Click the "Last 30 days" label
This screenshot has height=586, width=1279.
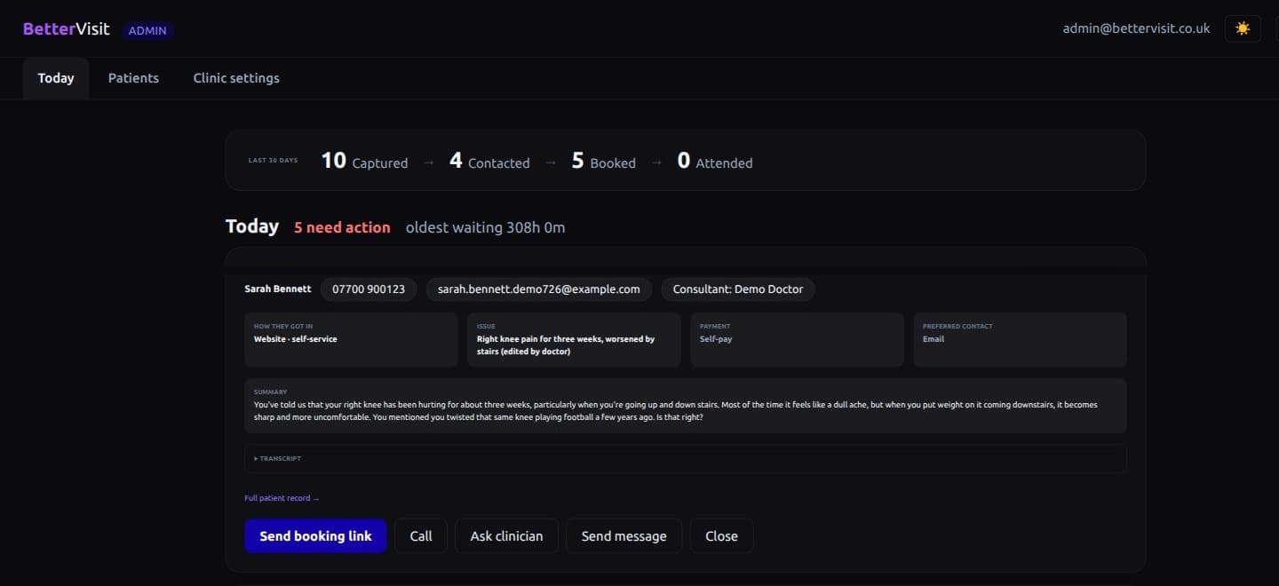[x=273, y=161]
